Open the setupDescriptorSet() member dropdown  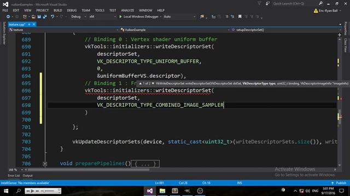point(285,30)
